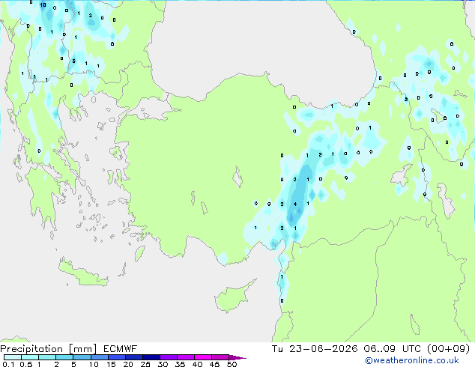Click the above-50 arrow tip of the legend

coord(237,357)
